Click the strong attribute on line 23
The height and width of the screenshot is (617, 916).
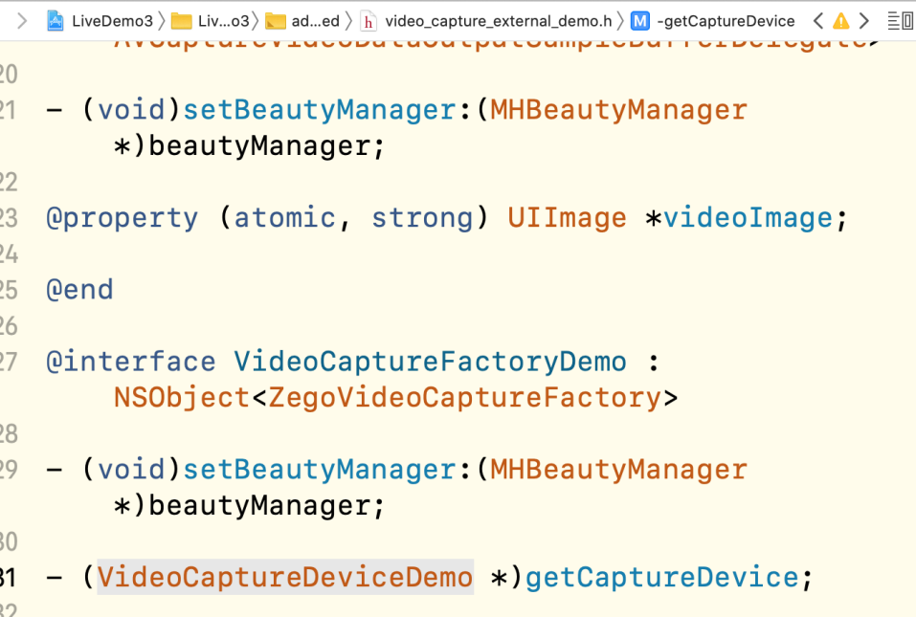[x=422, y=218]
